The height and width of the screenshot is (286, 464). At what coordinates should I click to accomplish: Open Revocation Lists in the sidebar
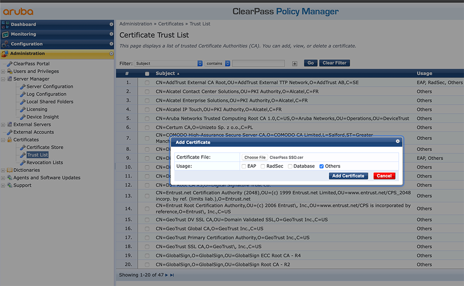click(x=45, y=163)
